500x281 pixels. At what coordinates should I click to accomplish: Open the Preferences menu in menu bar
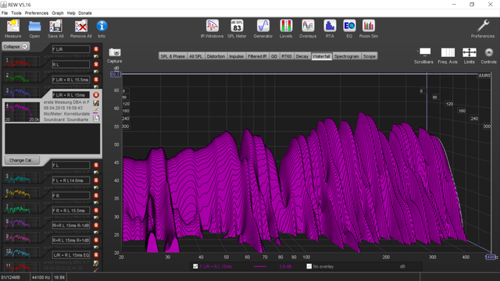coord(37,13)
